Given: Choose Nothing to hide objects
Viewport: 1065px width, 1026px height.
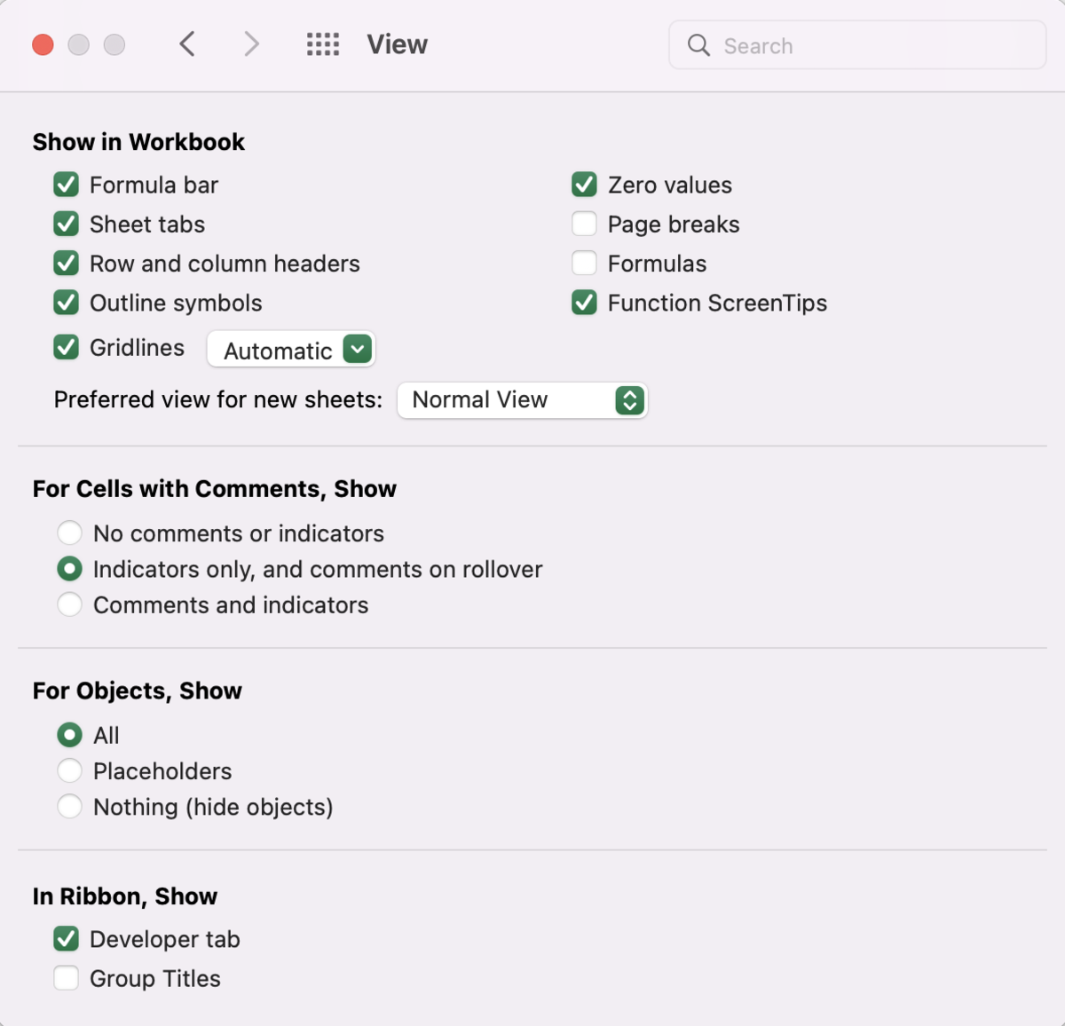Looking at the screenshot, I should tap(70, 806).
